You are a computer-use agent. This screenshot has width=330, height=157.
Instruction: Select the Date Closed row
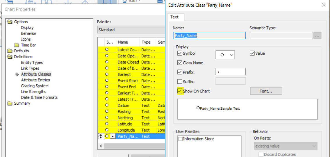[131, 62]
